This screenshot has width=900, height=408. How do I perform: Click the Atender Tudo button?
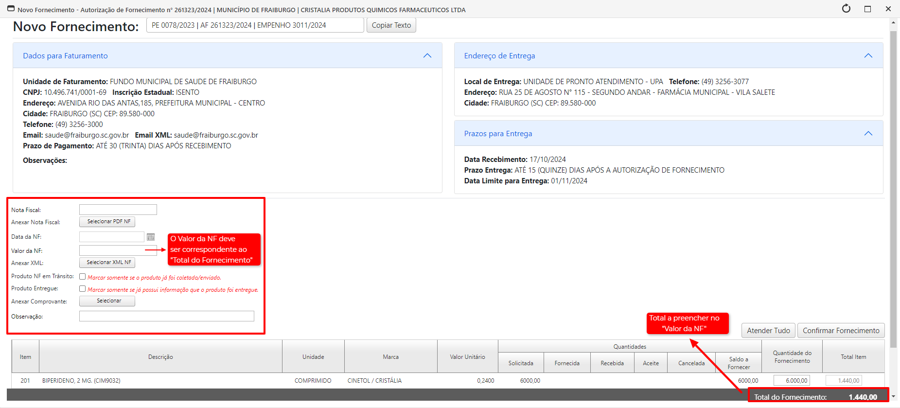(768, 331)
